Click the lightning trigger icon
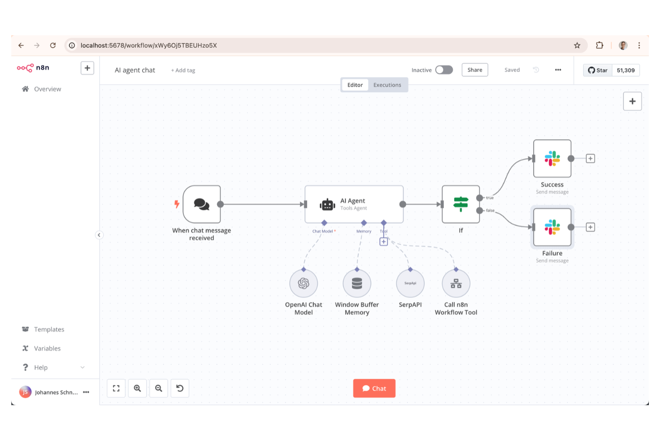This screenshot has width=660, height=440. (177, 204)
